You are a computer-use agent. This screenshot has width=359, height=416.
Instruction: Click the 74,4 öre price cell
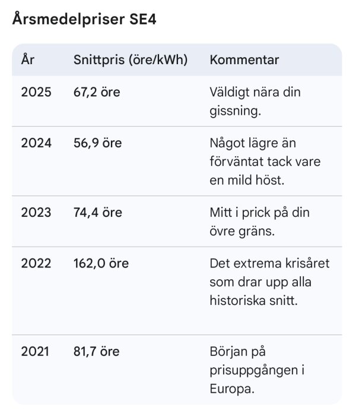tap(98, 213)
